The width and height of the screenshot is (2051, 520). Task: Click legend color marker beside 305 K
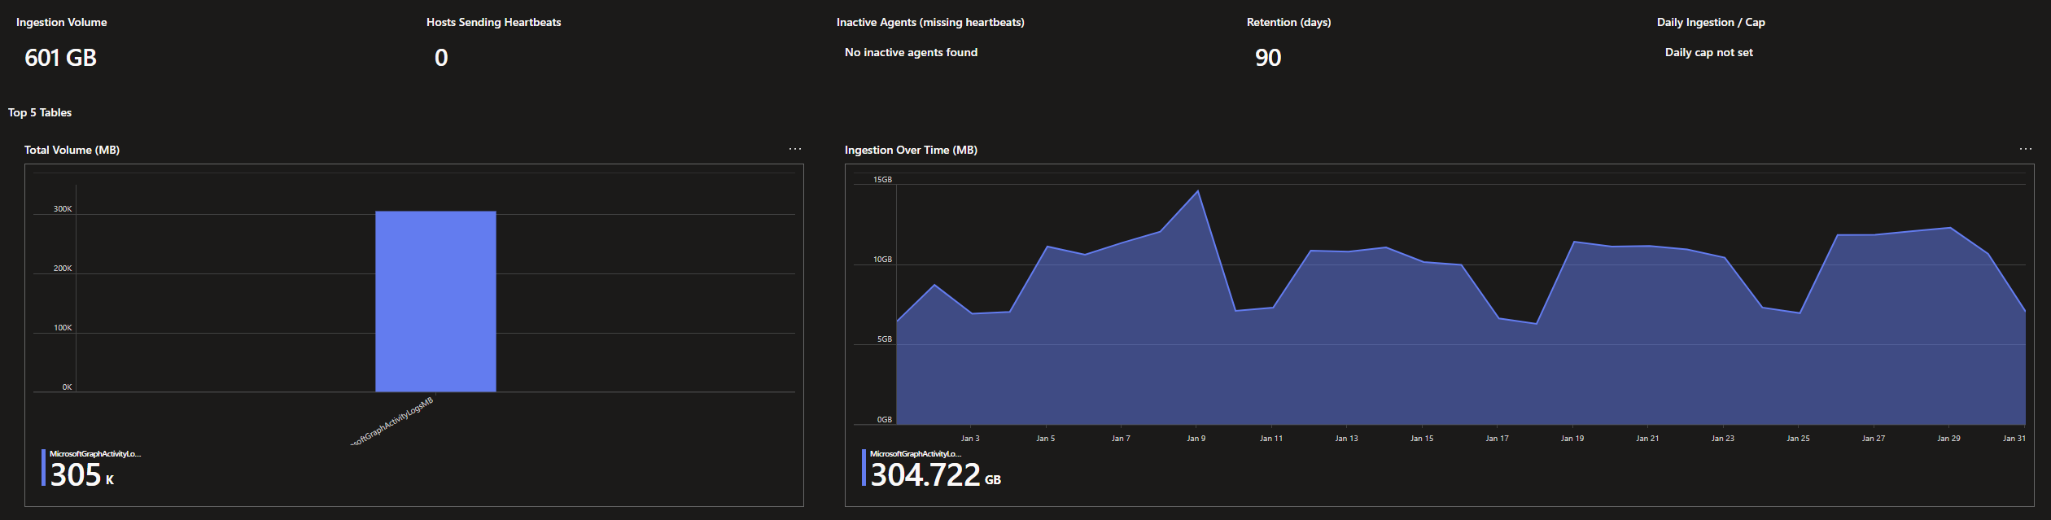click(x=43, y=468)
